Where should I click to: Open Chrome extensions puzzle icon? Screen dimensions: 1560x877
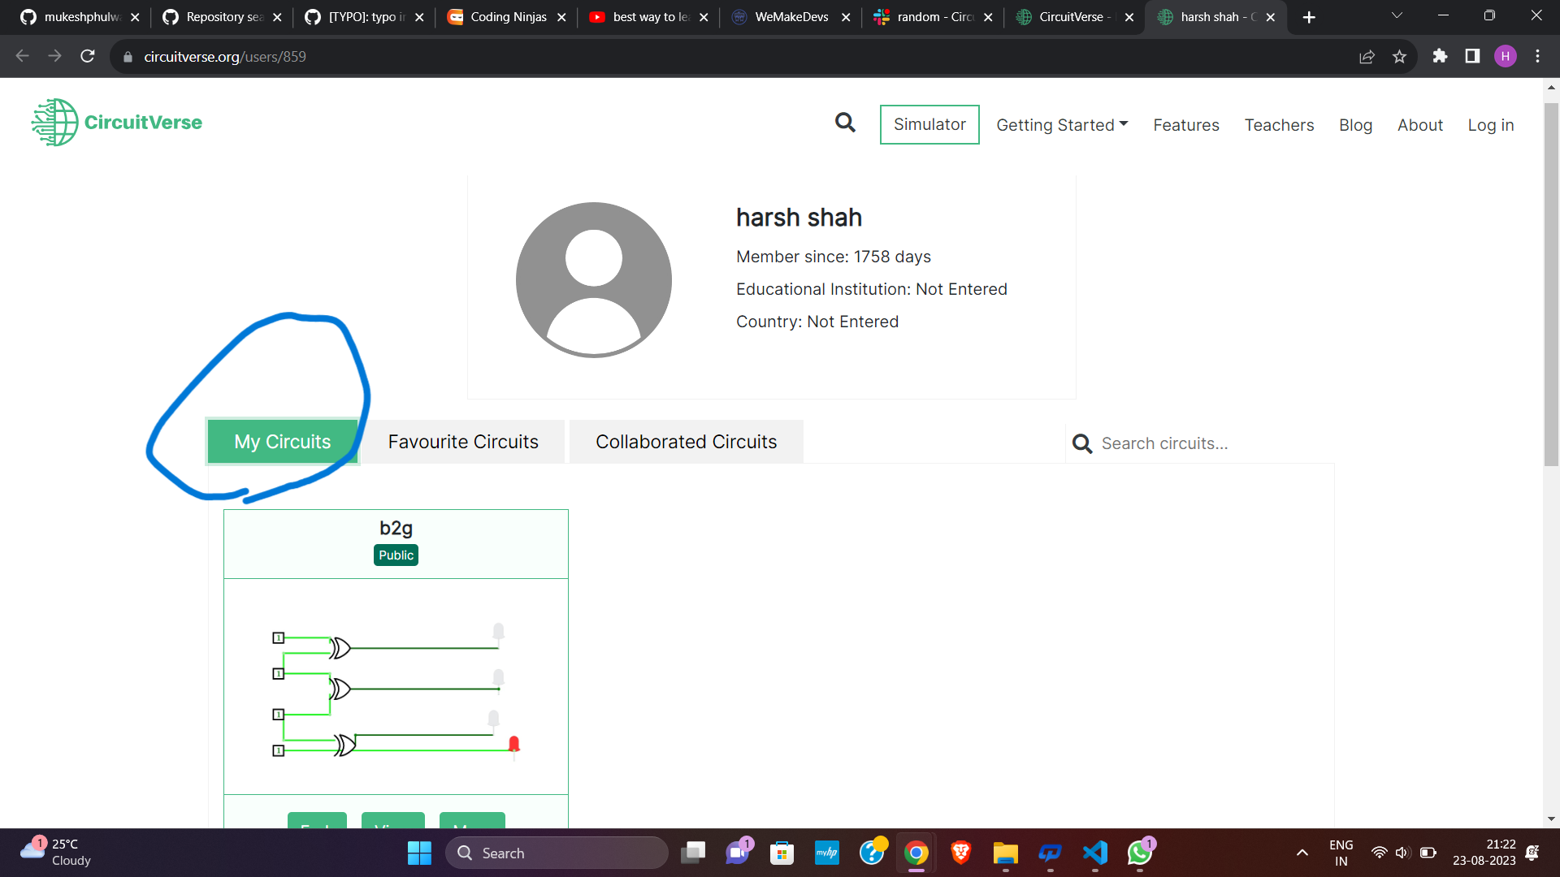click(x=1440, y=56)
